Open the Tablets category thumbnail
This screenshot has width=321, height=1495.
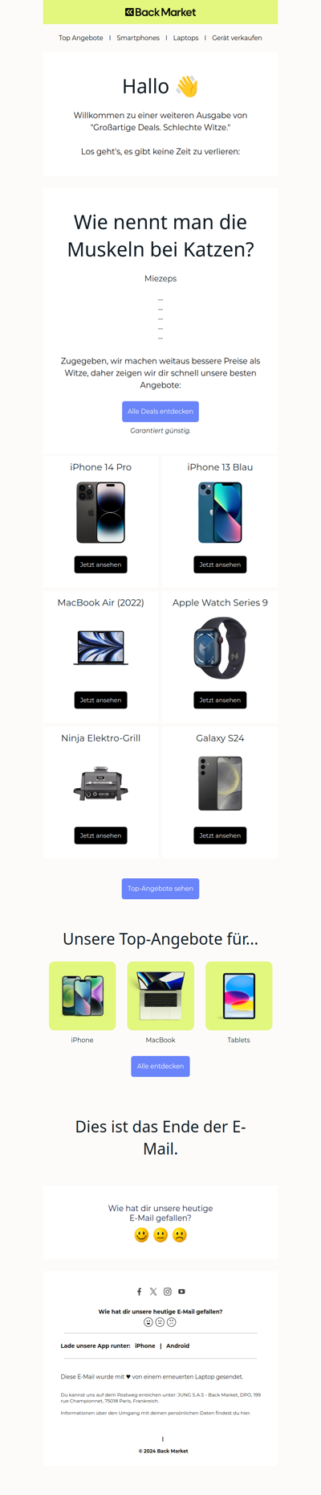pyautogui.click(x=239, y=996)
